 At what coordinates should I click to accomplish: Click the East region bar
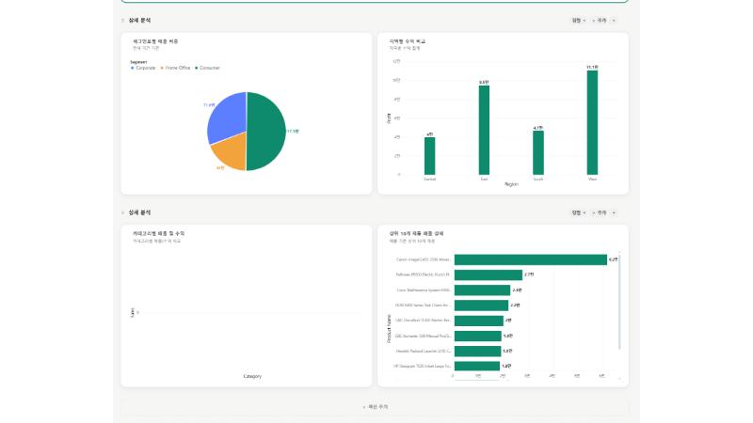(484, 130)
